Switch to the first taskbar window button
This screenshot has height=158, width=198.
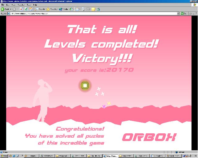point(31,156)
